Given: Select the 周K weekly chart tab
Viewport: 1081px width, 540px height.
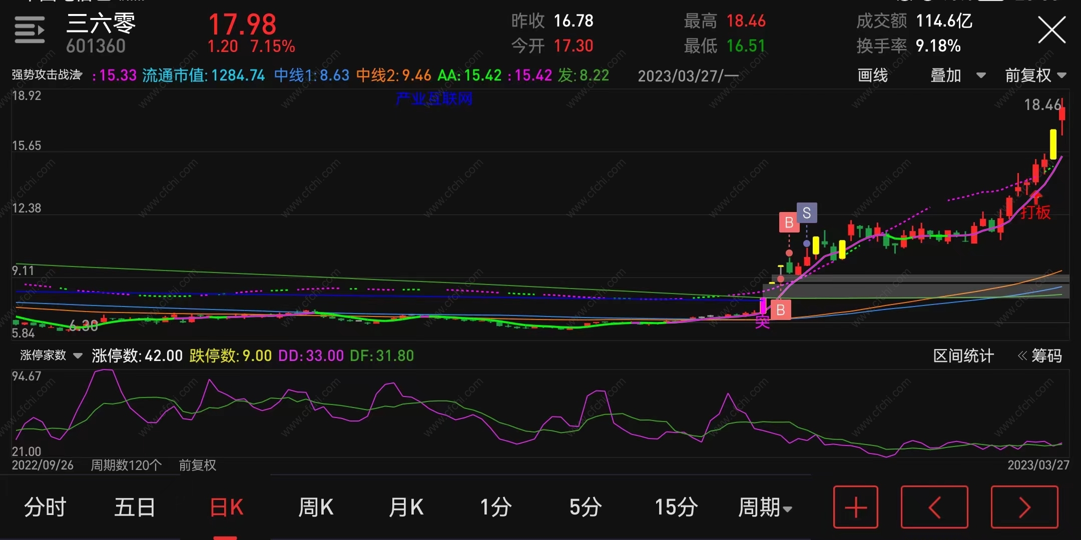Looking at the screenshot, I should (315, 507).
